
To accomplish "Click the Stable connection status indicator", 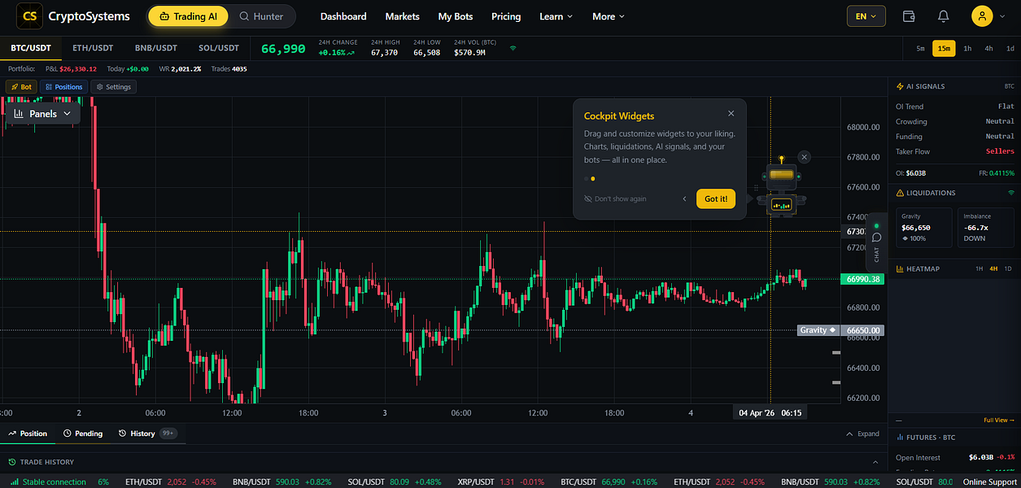I will click(x=47, y=482).
